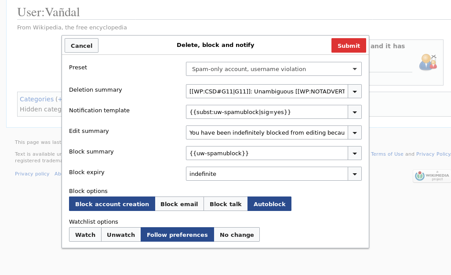Click the Wikimedia project logo
The image size is (451, 275).
point(432,175)
